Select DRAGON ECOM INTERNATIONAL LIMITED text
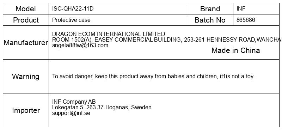The width and height of the screenshot is (282, 134). pyautogui.click(x=109, y=34)
